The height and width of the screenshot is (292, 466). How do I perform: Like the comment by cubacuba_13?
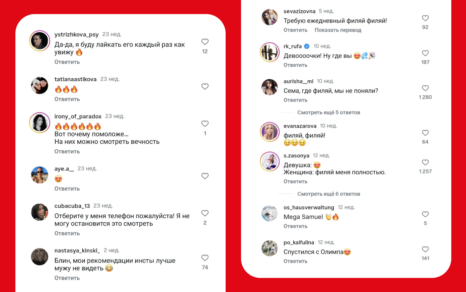click(x=205, y=213)
